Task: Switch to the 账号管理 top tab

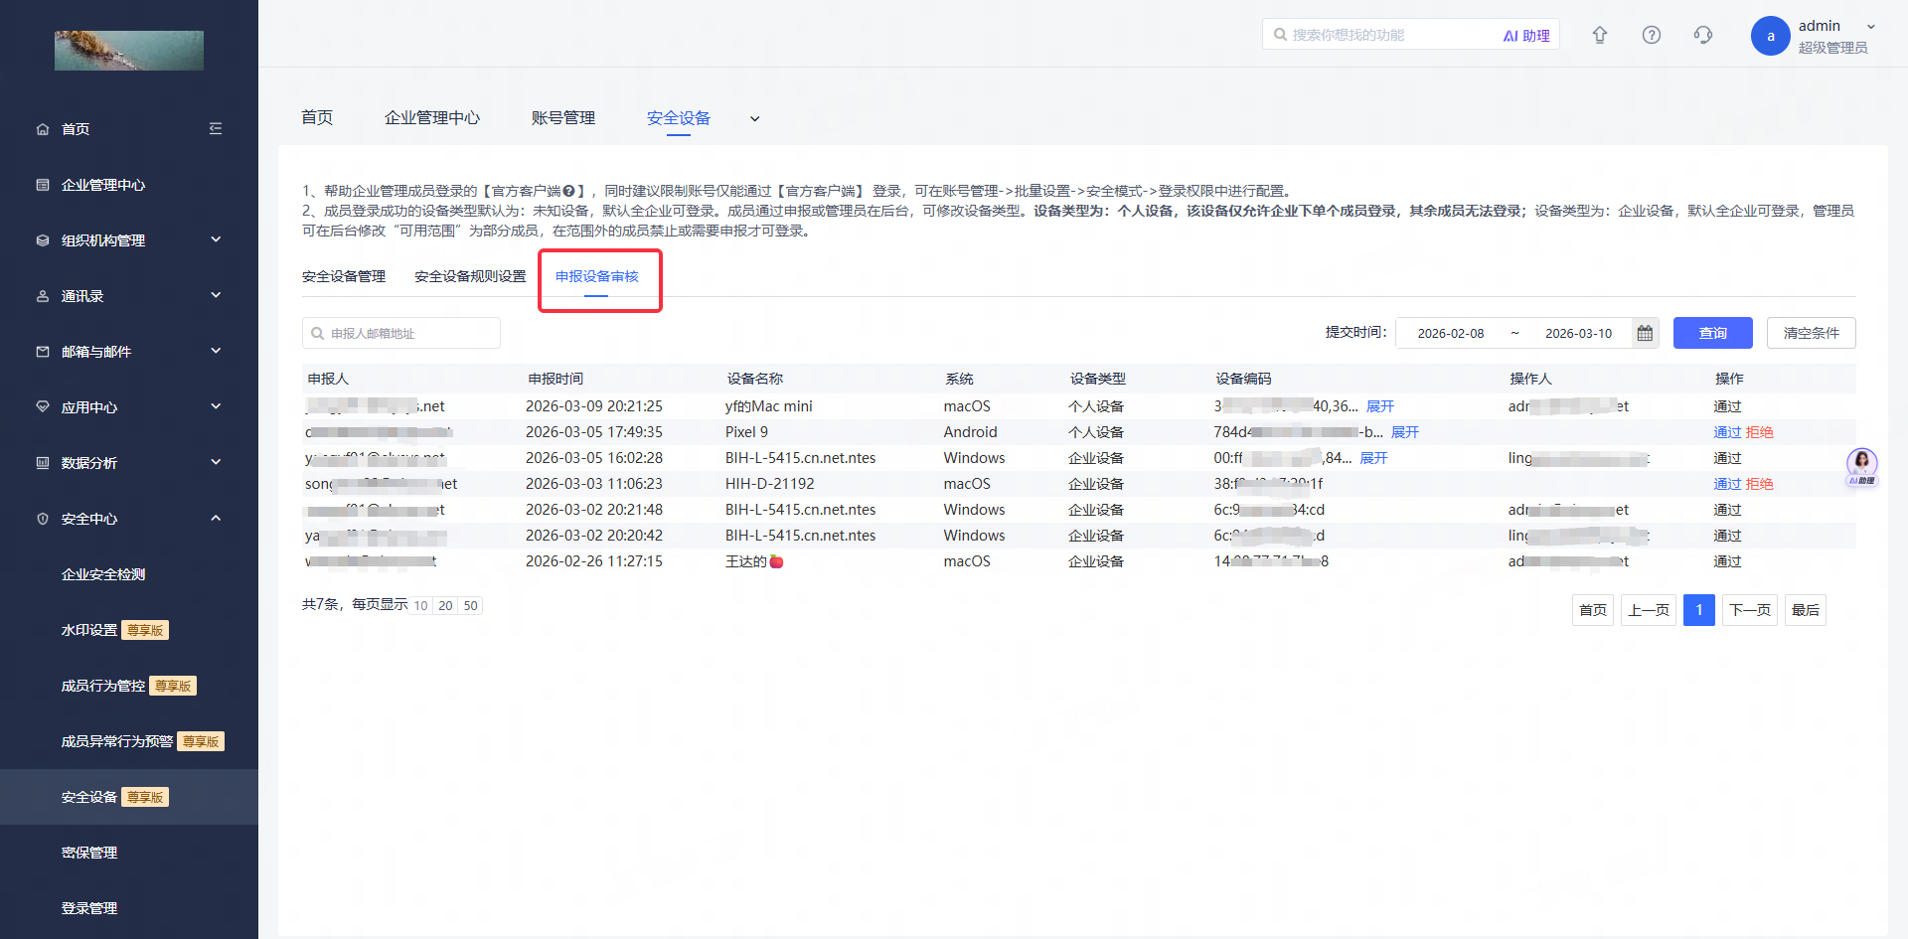Action: [x=563, y=117]
